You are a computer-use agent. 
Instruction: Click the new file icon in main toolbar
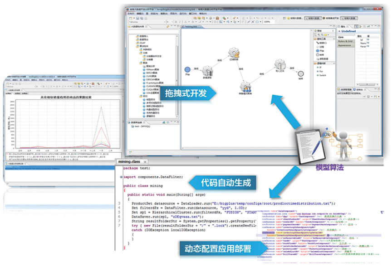pyautogui.click(x=131, y=18)
